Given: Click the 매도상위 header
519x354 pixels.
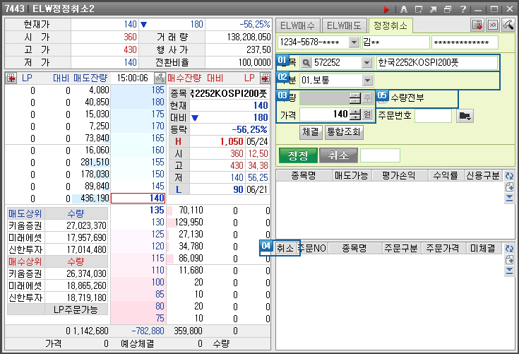Looking at the screenshot, I should (25, 213).
